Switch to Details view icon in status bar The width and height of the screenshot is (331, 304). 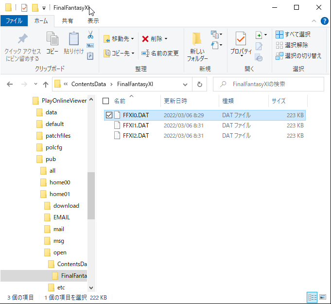tap(312, 298)
